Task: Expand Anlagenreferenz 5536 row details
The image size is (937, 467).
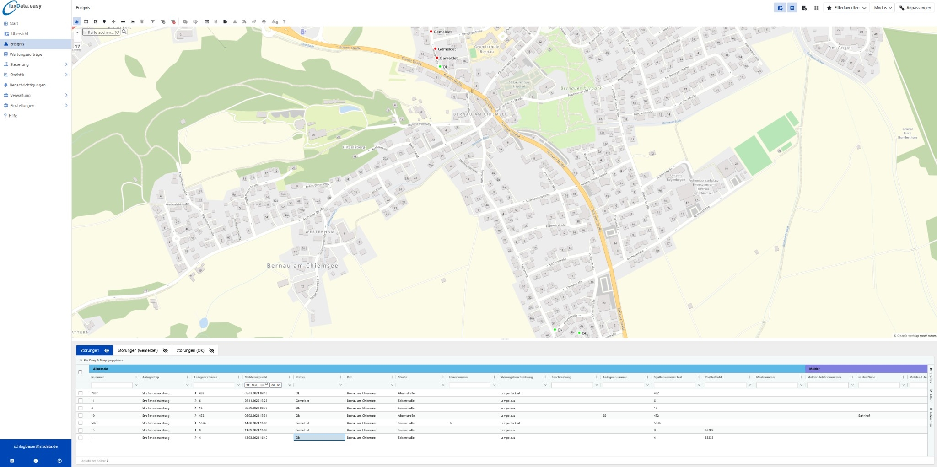Action: [x=195, y=423]
